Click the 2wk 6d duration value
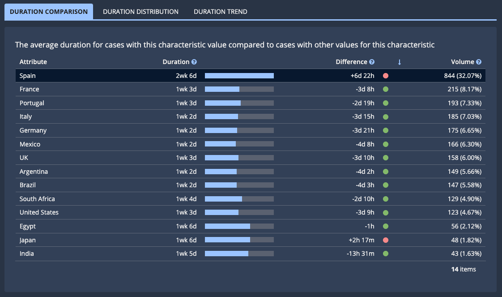The width and height of the screenshot is (502, 297). click(186, 76)
